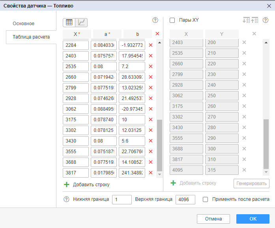Viewport: 275px width, 228px height.
Task: Delete calculation row with X 3175
Action: point(150,119)
